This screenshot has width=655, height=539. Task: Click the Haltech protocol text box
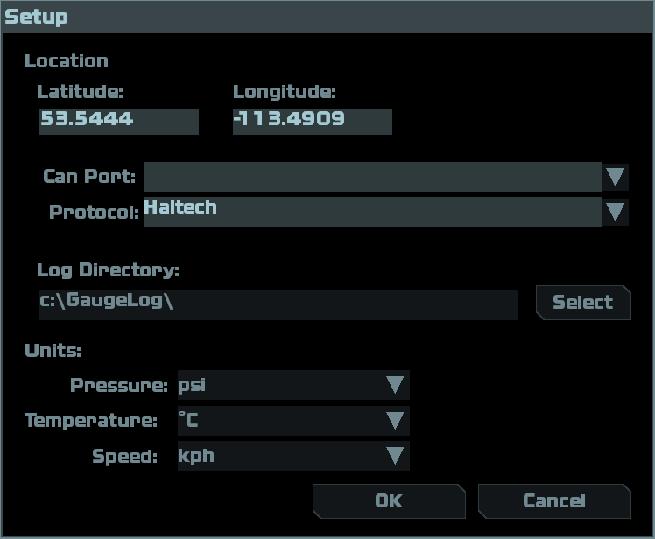click(372, 211)
